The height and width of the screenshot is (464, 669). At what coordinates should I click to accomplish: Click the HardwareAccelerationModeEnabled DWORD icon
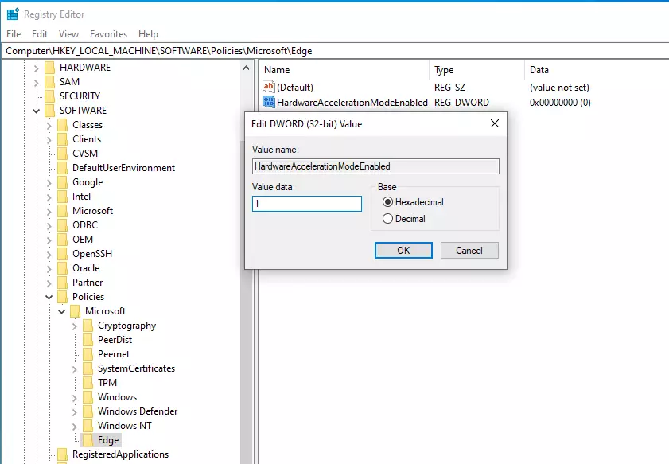(268, 102)
